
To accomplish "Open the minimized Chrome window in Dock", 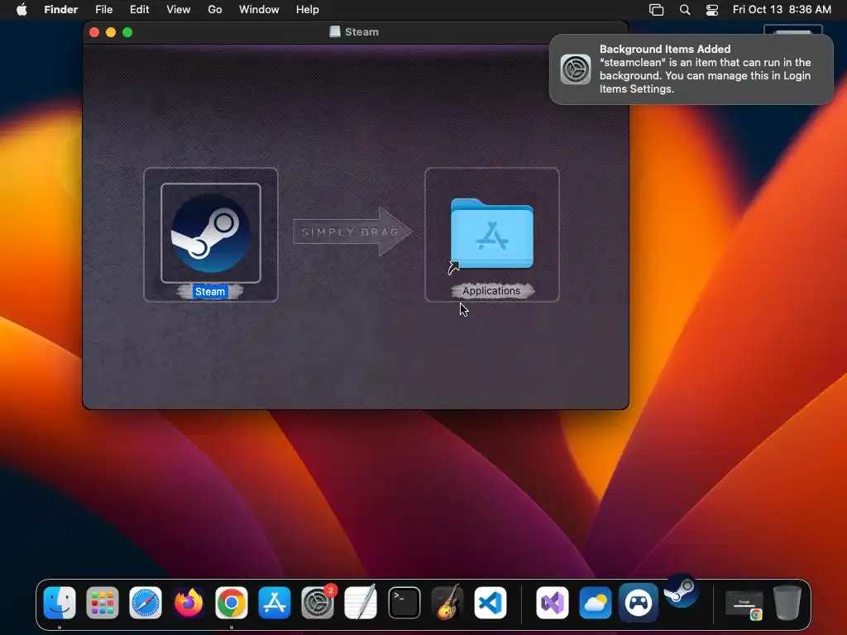I will 744,604.
